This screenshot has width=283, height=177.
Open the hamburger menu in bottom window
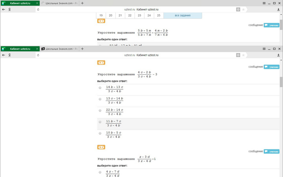tap(264, 49)
